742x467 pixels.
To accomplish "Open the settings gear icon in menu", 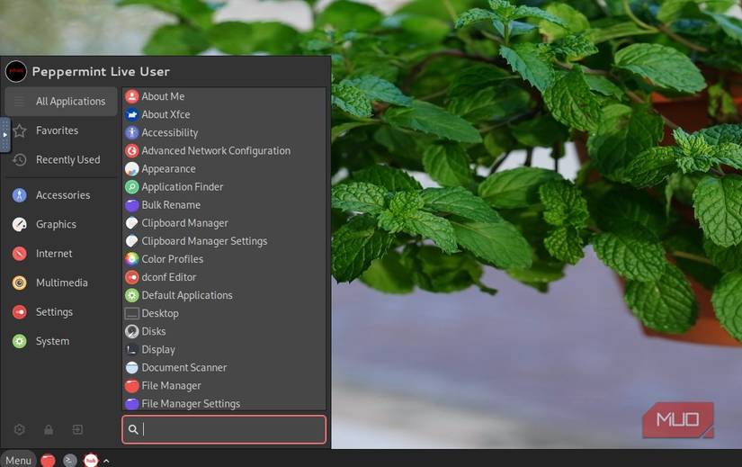I will (20, 430).
